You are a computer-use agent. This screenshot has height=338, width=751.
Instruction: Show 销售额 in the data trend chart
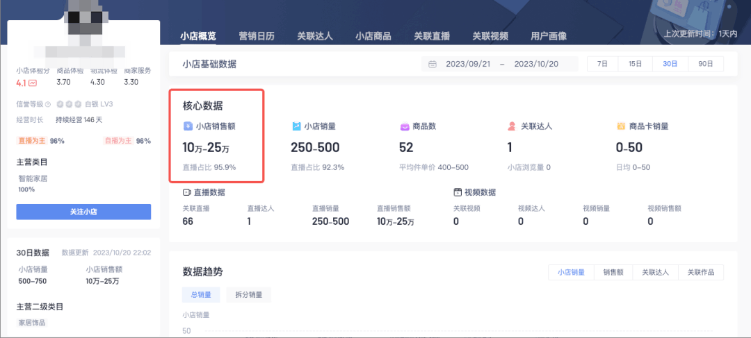tap(613, 273)
